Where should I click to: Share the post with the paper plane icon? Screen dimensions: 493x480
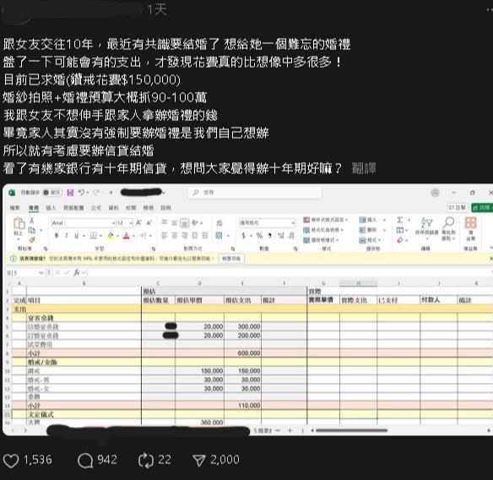point(199,461)
